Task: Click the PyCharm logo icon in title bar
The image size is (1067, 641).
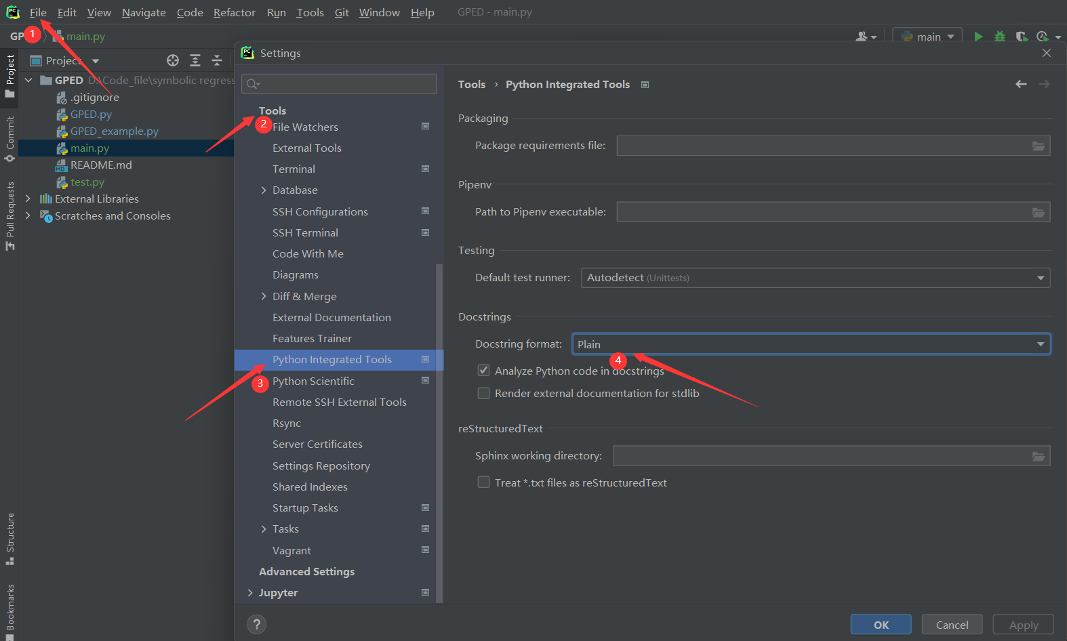Action: click(13, 12)
